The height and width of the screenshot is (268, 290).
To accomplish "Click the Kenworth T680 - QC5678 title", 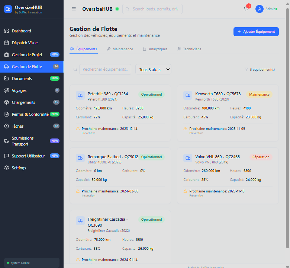I will tap(218, 94).
